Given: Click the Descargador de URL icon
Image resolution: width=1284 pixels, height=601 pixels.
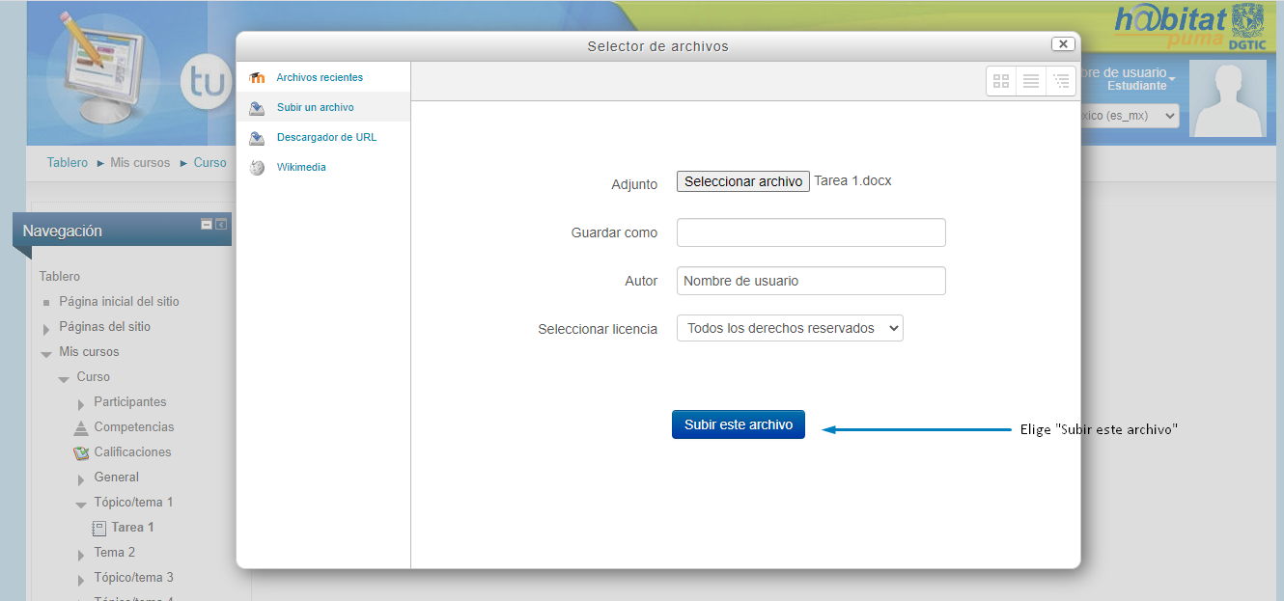Looking at the screenshot, I should click(257, 138).
